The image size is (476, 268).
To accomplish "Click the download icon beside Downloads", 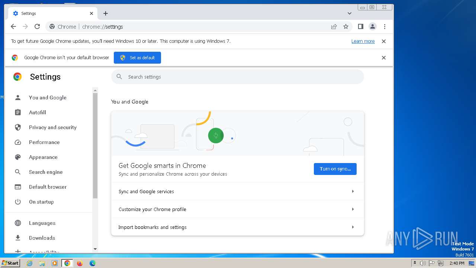I will point(17,238).
